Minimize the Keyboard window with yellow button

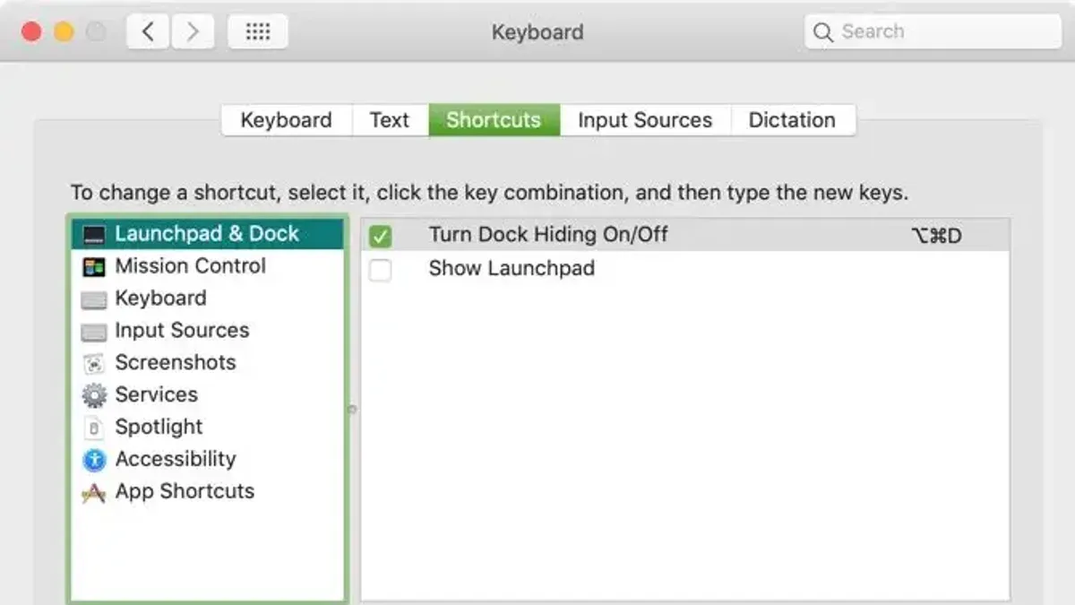64,32
